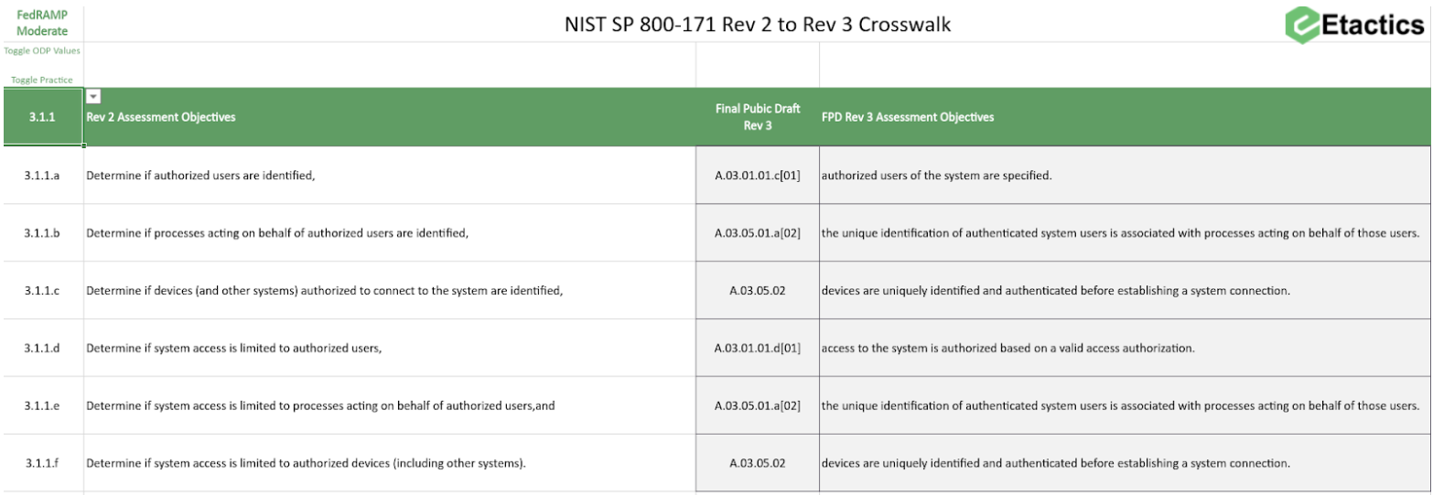This screenshot has width=1433, height=495.
Task: Click 'devices are uniquely identified' cell in row 3.1.1.f
Action: coord(1125,463)
